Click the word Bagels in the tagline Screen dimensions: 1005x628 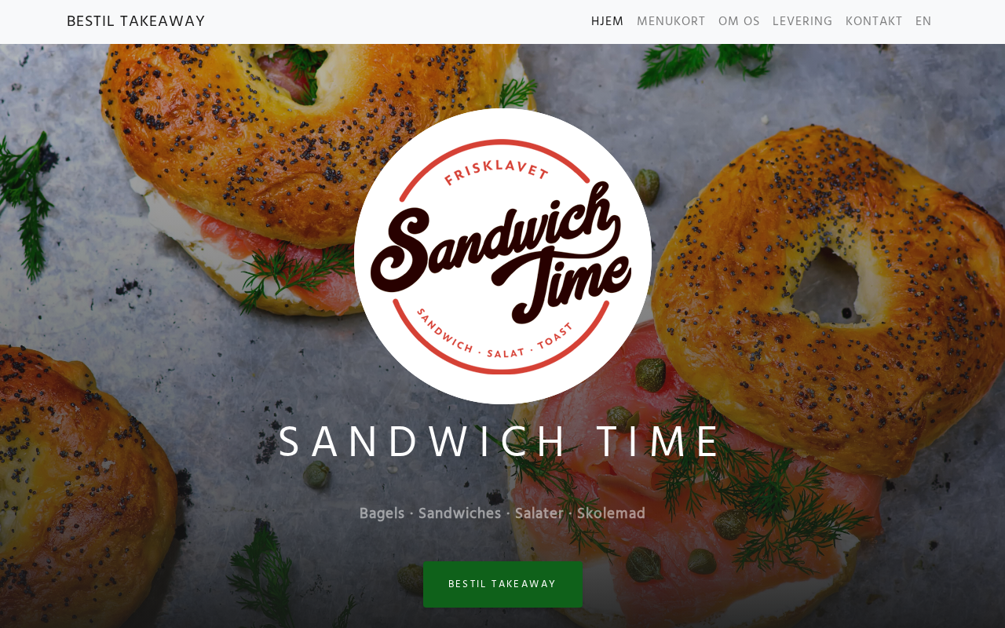(382, 513)
